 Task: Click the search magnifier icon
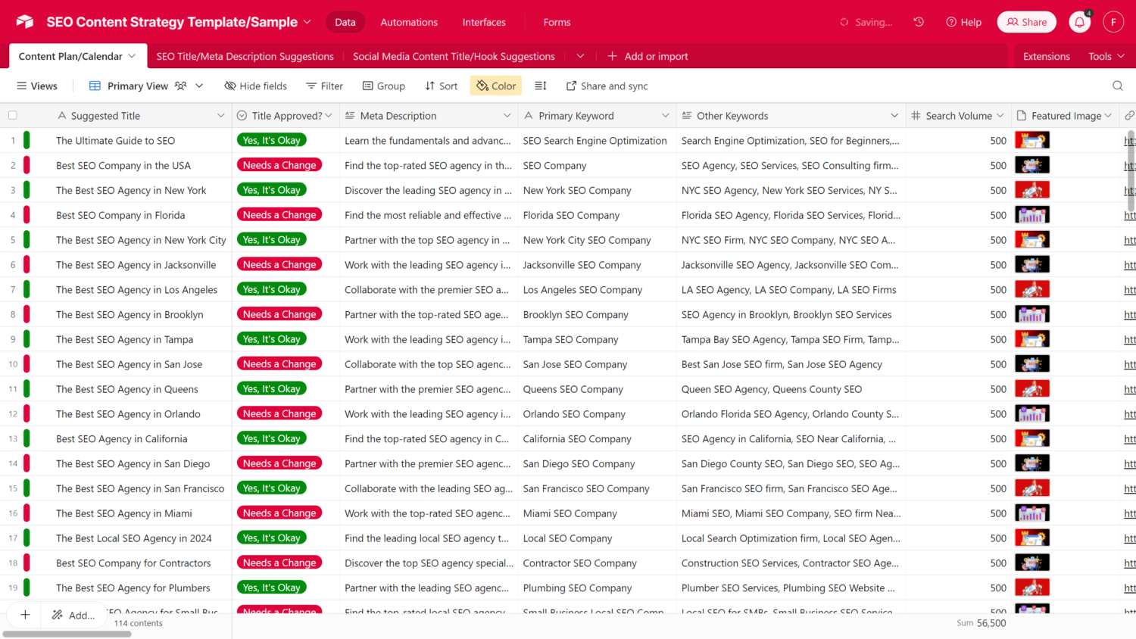pyautogui.click(x=1117, y=86)
